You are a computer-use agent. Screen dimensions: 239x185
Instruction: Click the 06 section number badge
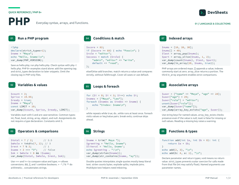(x=87, y=131)
